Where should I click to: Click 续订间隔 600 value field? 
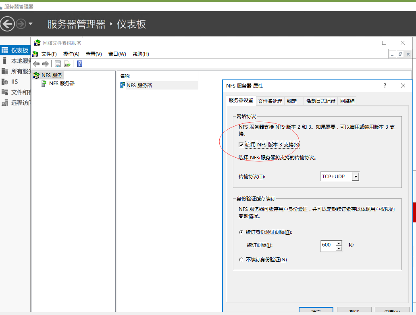[x=328, y=245]
